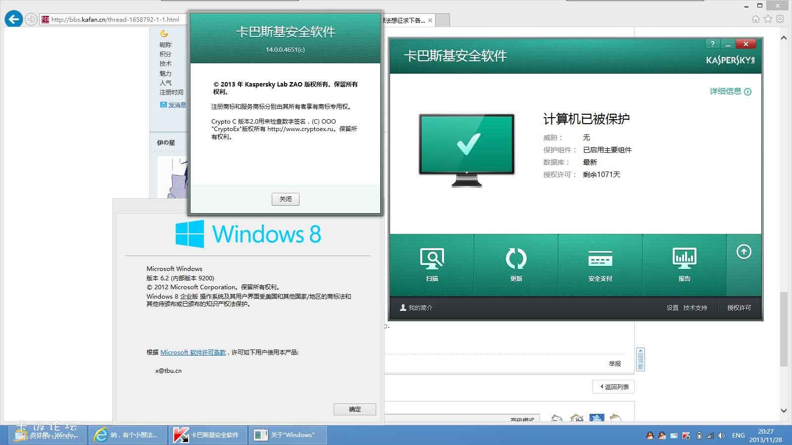Switch to the Internet Explorer taskbar button

[127, 435]
